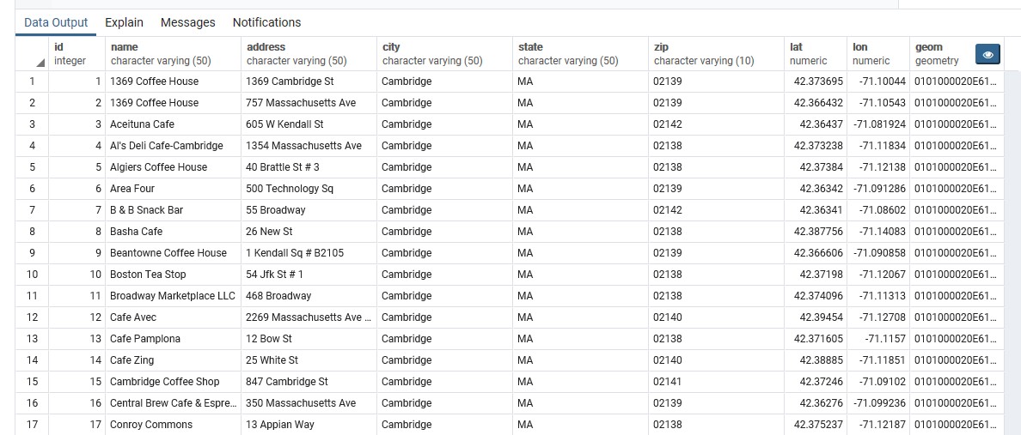Viewport: 1021px width, 435px height.
Task: Click lat value 42.375237
Action: coord(816,425)
